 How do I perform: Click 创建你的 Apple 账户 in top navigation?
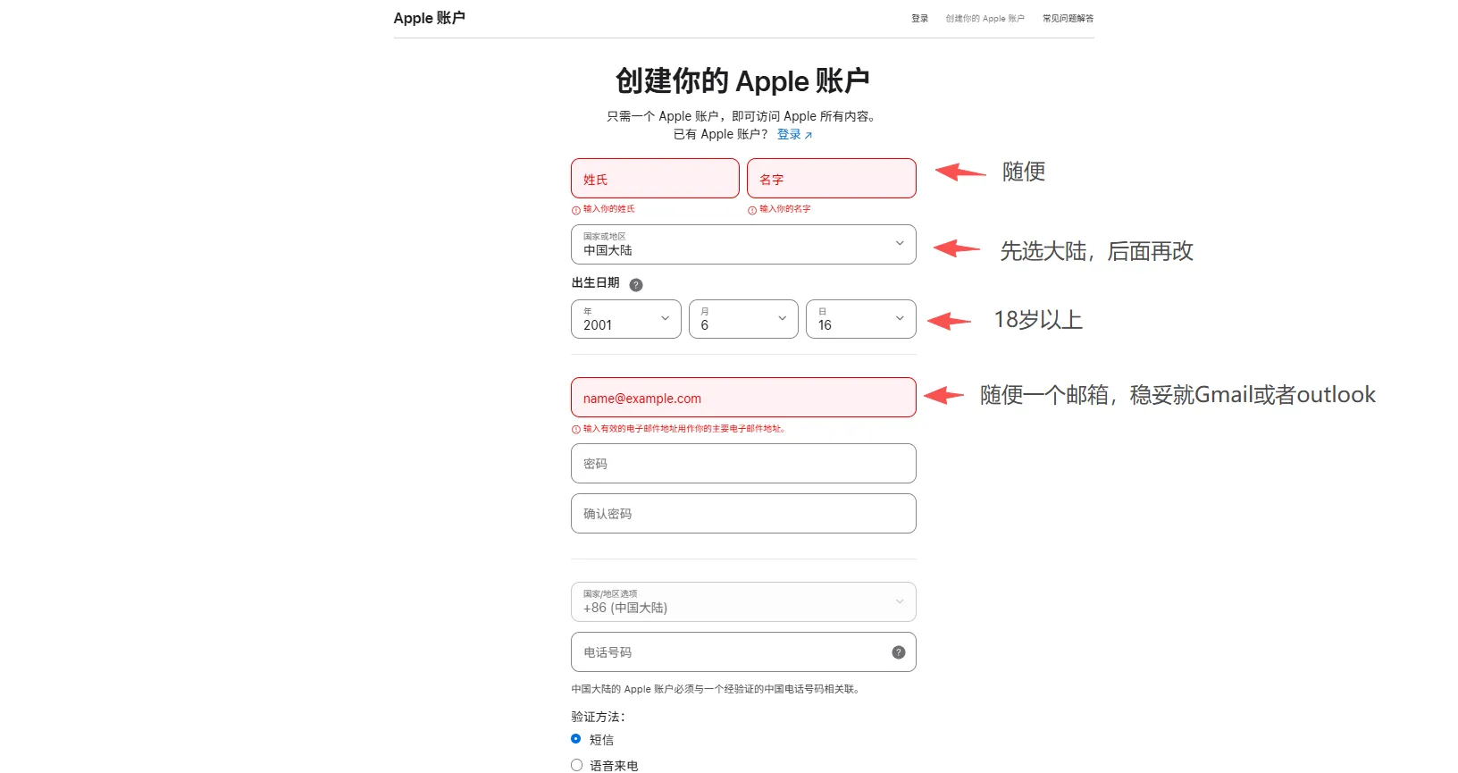pos(985,19)
